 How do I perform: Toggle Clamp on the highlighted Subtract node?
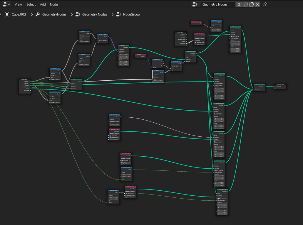coord(154,77)
